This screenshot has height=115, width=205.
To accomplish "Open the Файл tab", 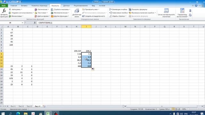I will click(4, 6).
